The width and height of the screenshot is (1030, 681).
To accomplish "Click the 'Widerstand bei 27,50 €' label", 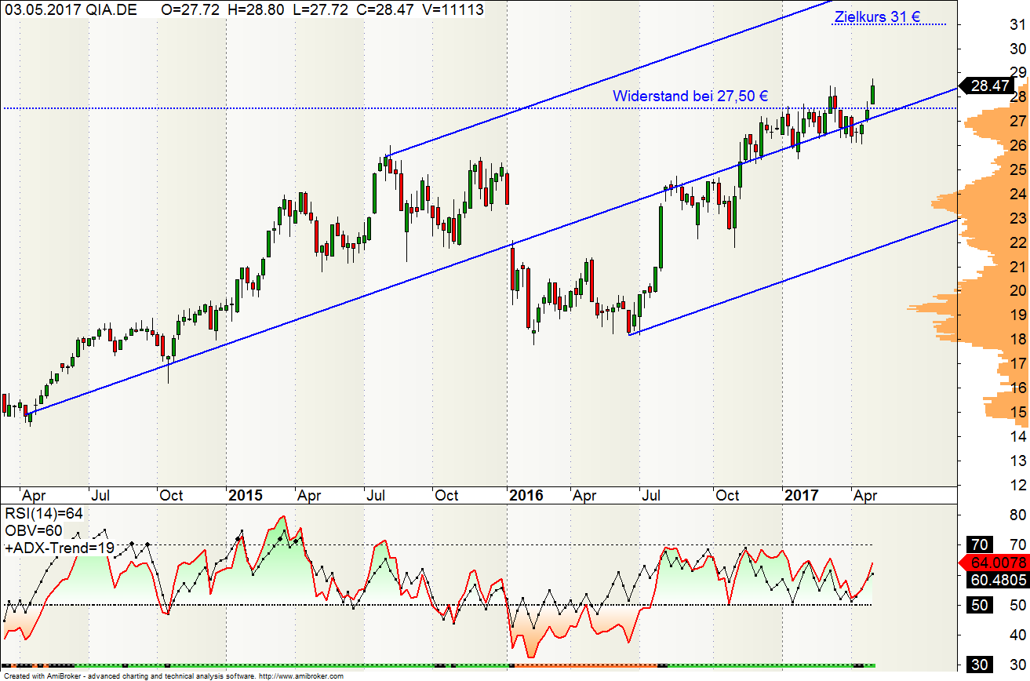I will pos(690,96).
